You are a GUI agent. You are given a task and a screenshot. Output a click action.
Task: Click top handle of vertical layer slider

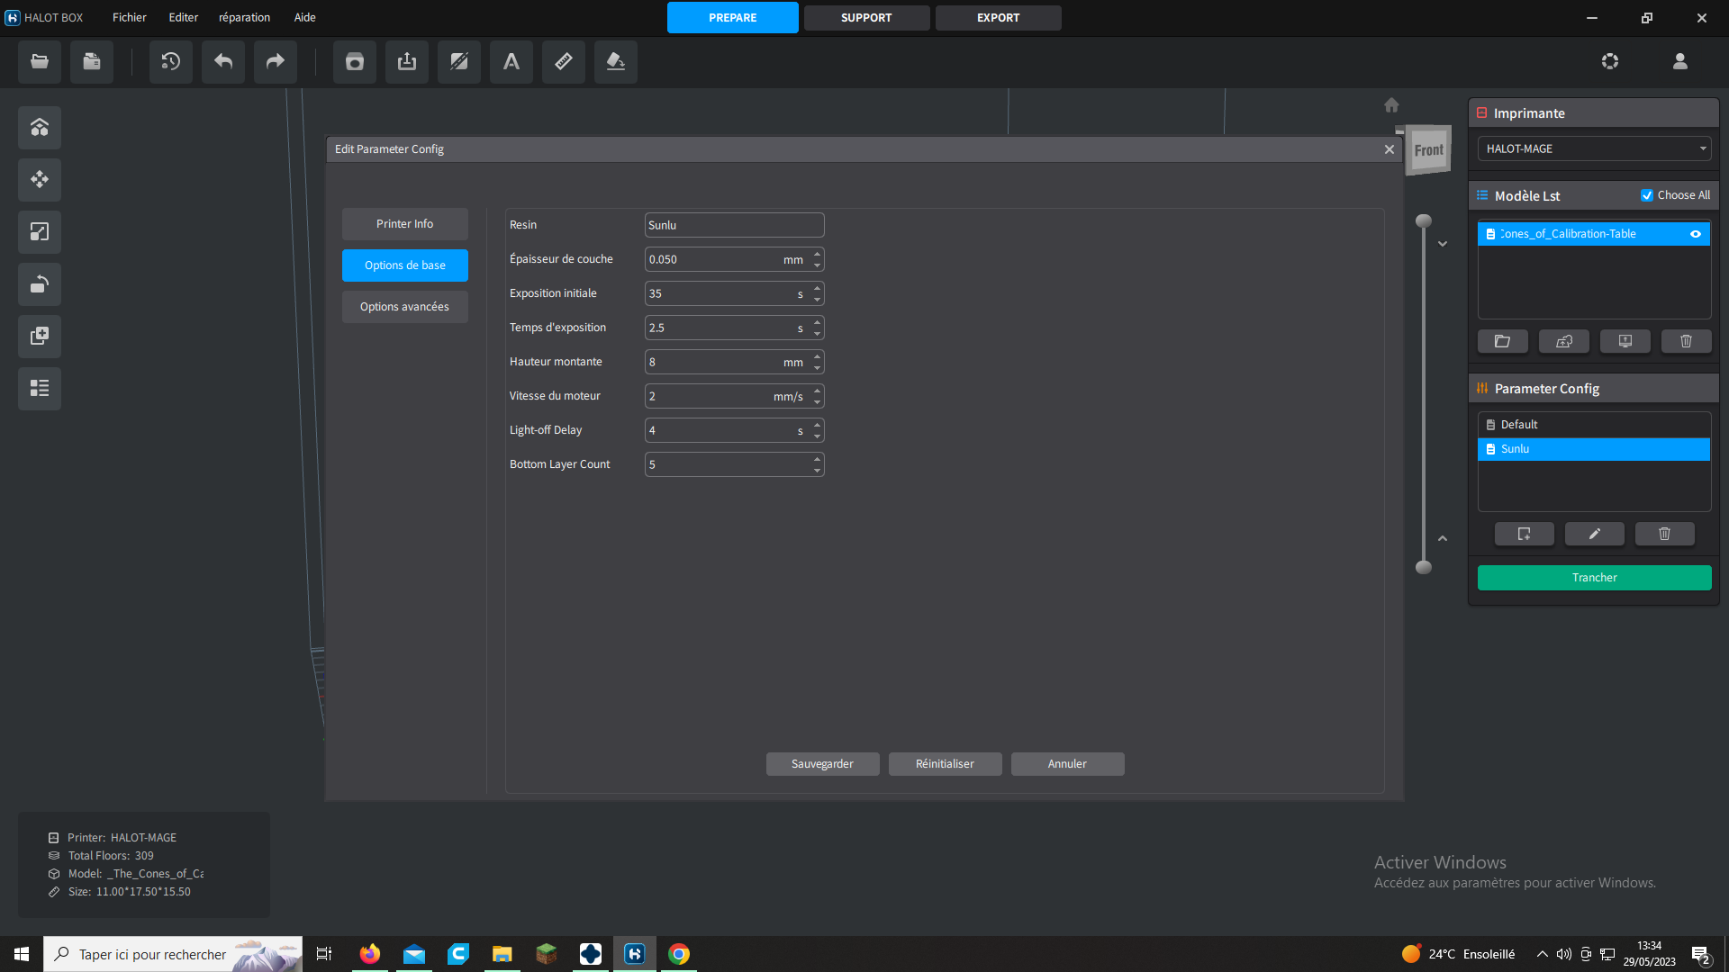[1424, 221]
